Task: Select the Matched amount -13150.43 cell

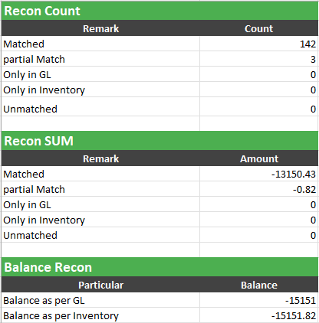Action: click(258, 174)
